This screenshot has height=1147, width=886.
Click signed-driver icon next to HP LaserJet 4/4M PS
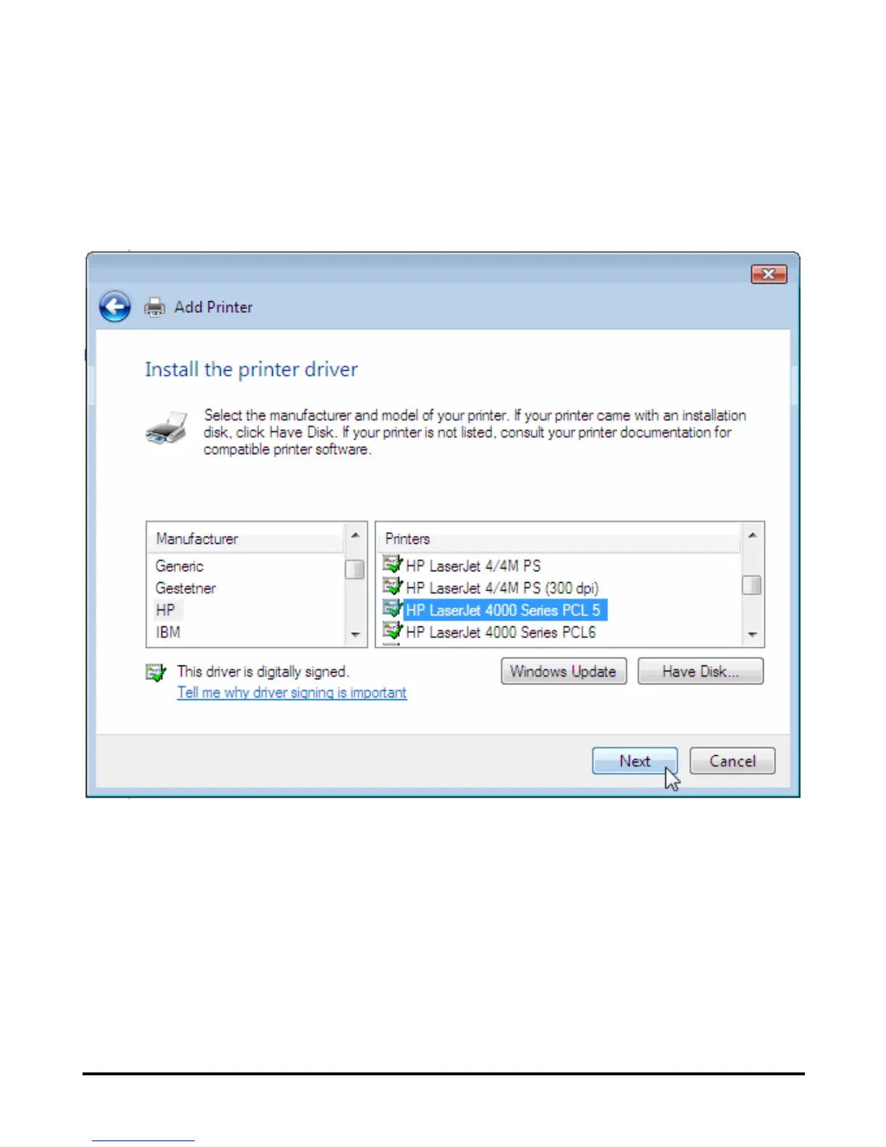(392, 564)
